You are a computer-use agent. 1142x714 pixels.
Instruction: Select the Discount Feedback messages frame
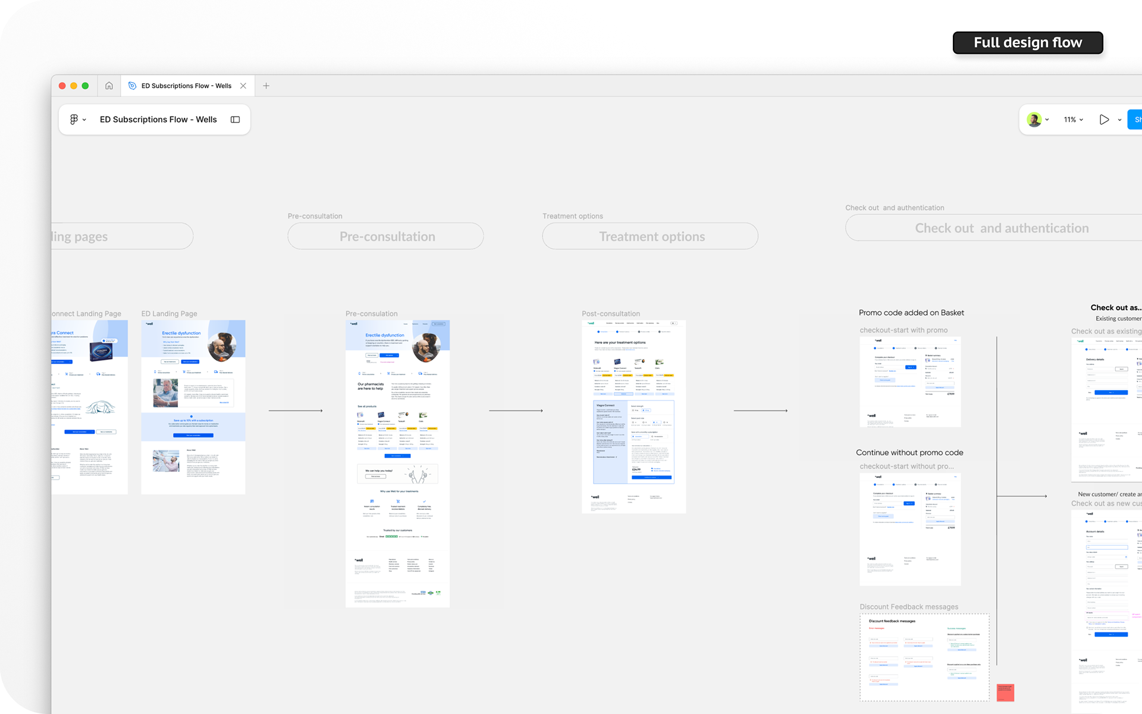tap(924, 657)
